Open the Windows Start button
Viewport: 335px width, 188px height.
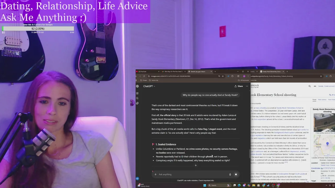(x=205, y=185)
